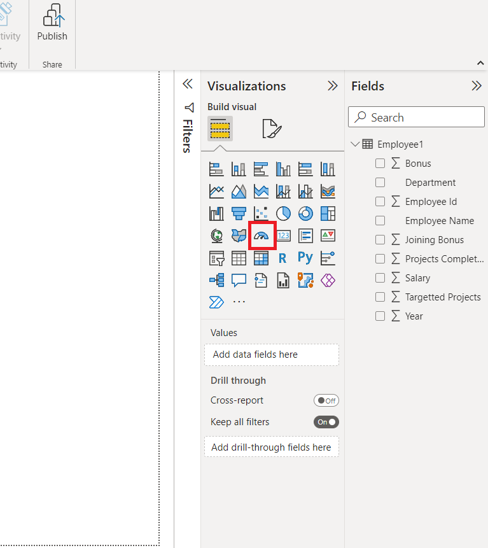488x548 pixels.
Task: Select the decomposition tree visual
Action: (216, 280)
